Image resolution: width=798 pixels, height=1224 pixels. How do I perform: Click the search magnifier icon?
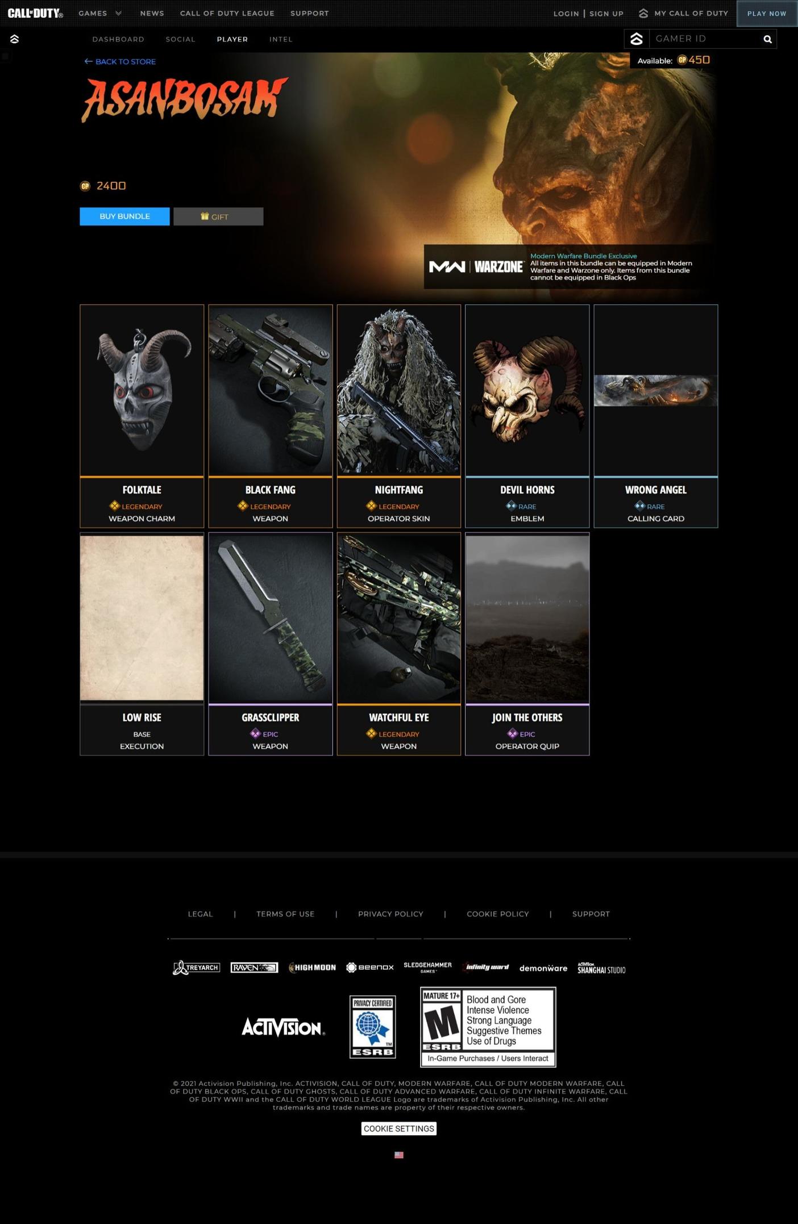[767, 39]
